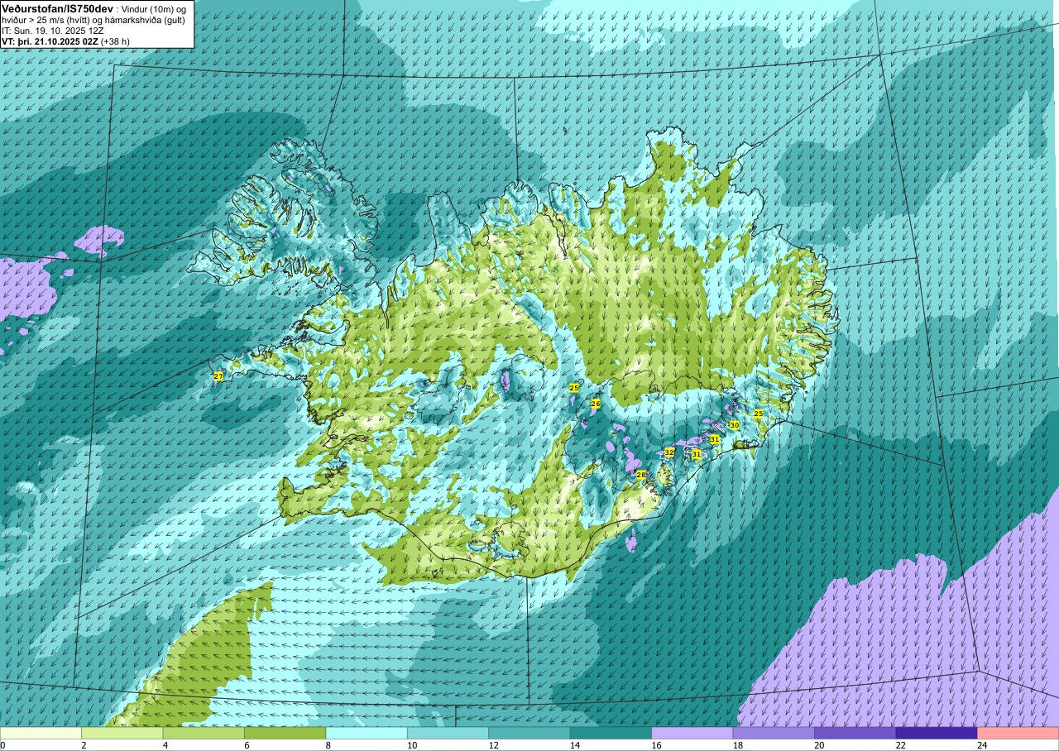Select the yellow gust label 28
1059x751 pixels.
pos(640,475)
